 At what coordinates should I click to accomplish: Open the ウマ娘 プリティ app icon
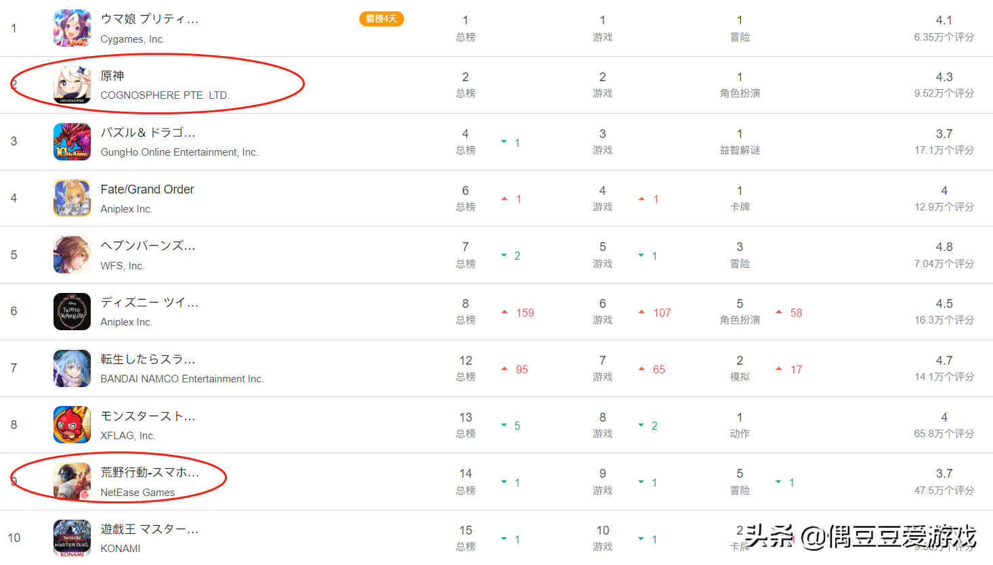pos(72,28)
